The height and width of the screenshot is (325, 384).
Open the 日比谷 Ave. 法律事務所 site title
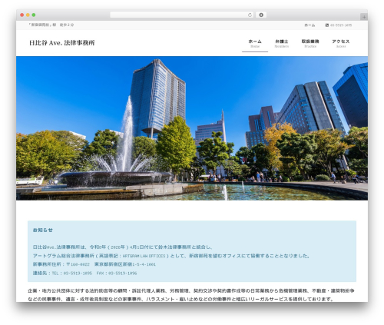point(61,43)
